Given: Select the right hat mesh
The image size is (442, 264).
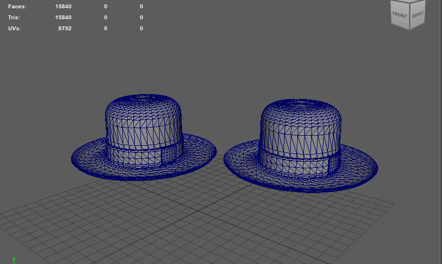Looking at the screenshot, I should coord(301,146).
